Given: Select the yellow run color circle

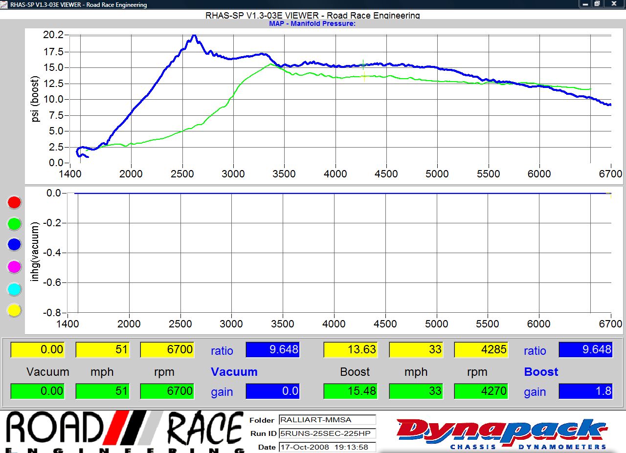Looking at the screenshot, I should 14,310.
